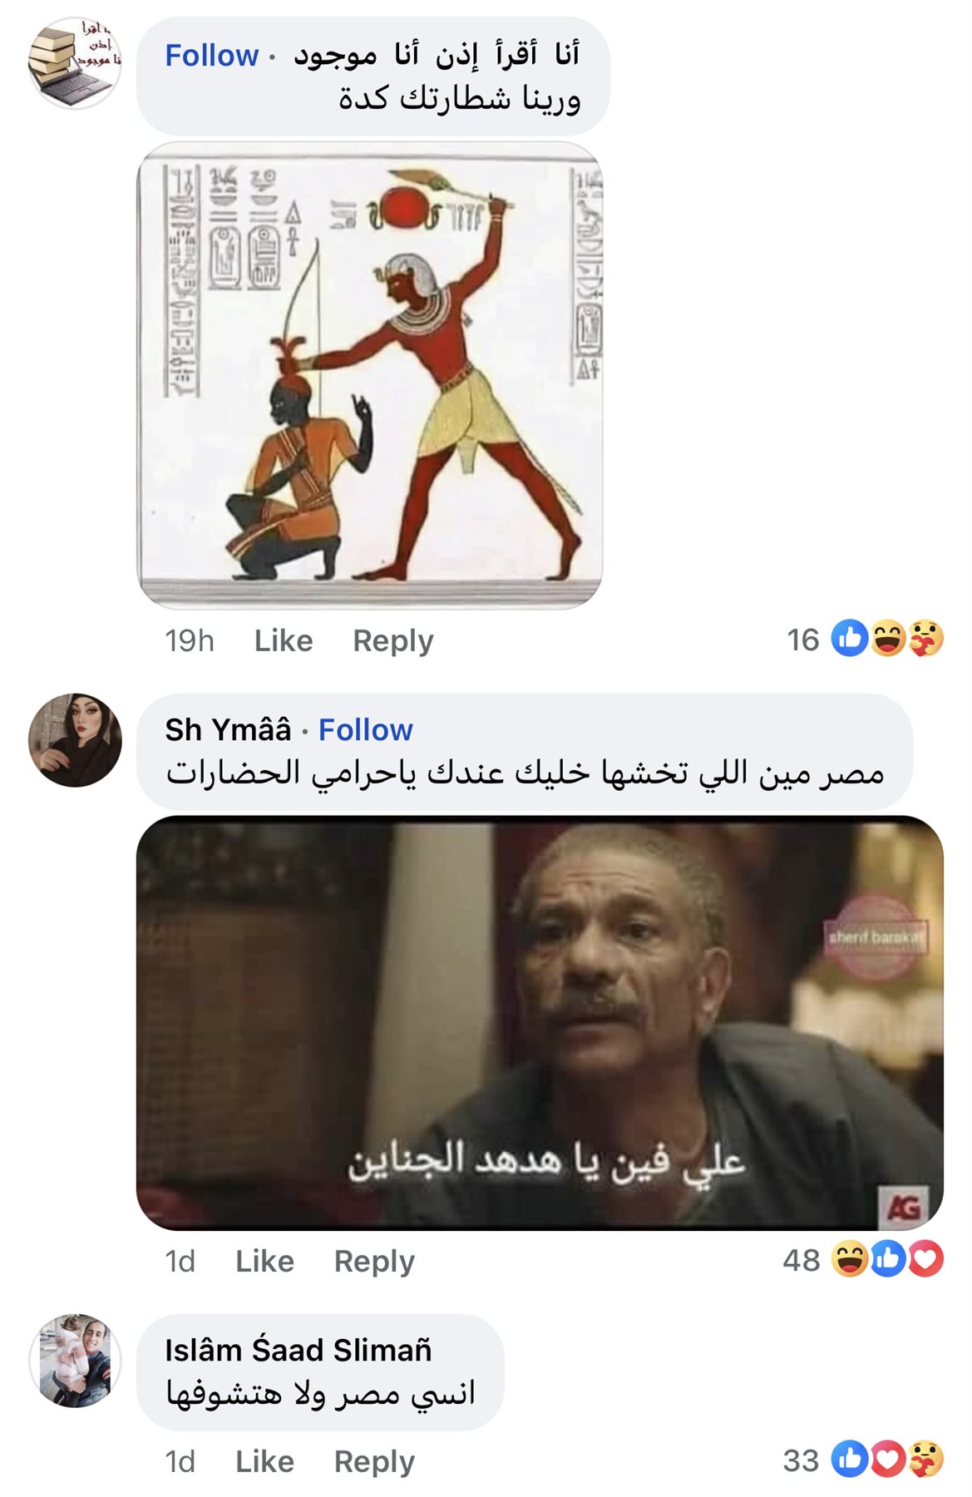Follow Sh Ymââ
Screen dimensions: 972x1497
click(365, 729)
